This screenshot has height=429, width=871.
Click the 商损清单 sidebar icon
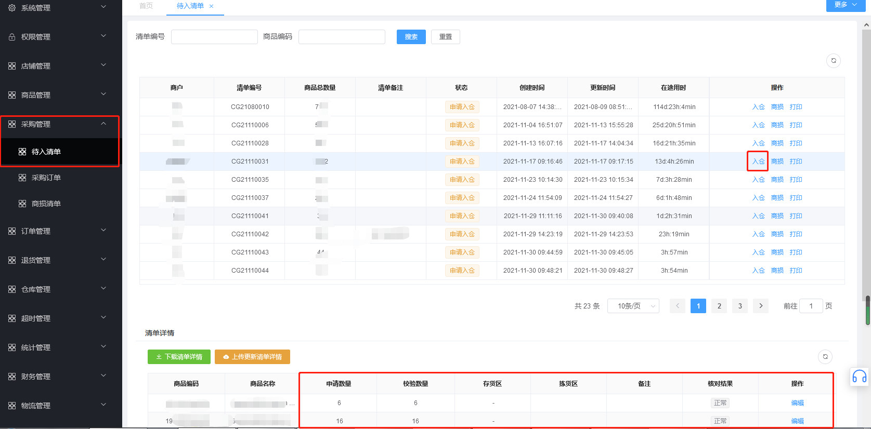22,204
